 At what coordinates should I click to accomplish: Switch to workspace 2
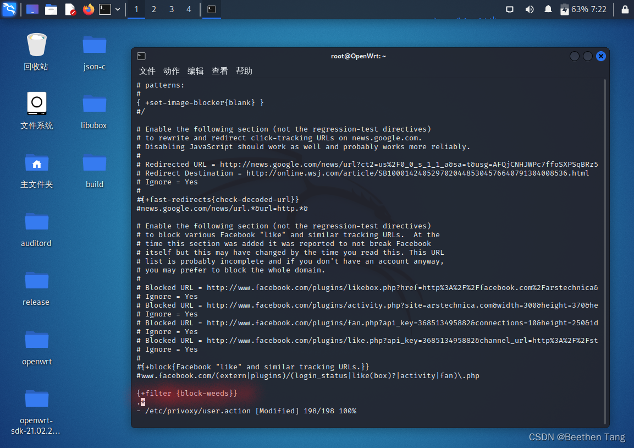point(153,9)
